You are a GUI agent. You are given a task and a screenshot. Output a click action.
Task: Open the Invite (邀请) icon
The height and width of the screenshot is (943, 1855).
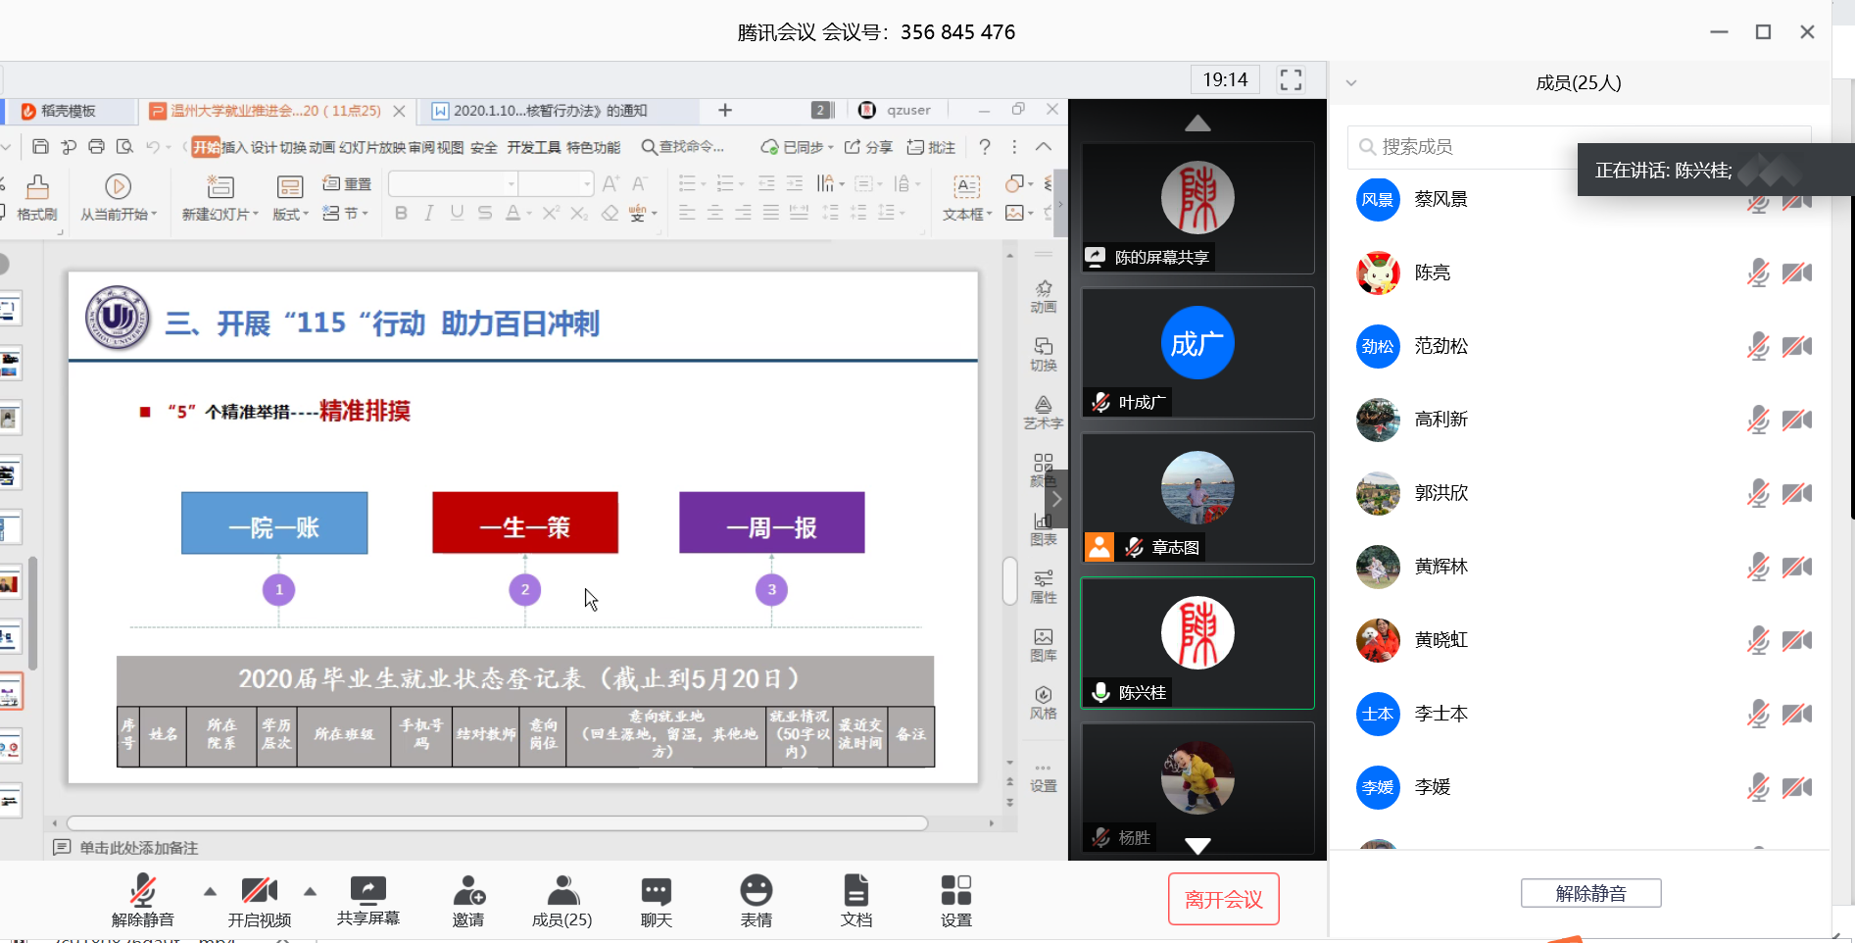click(467, 890)
